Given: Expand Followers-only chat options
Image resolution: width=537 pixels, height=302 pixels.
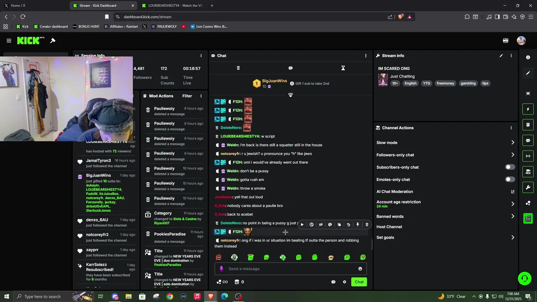Looking at the screenshot, I should [512, 155].
